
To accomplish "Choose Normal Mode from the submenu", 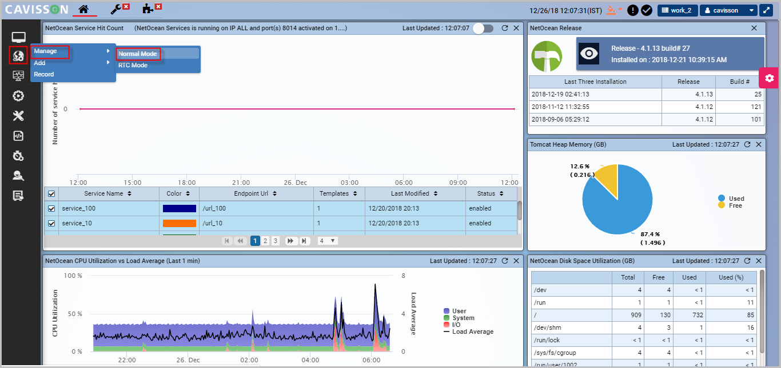I will tap(158, 54).
